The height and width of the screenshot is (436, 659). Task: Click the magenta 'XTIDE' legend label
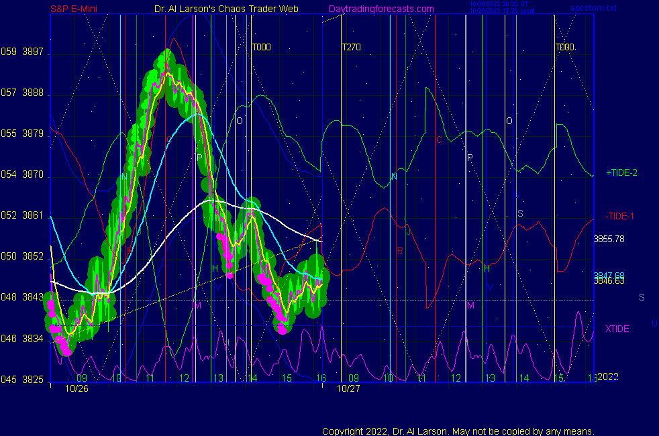click(x=617, y=329)
